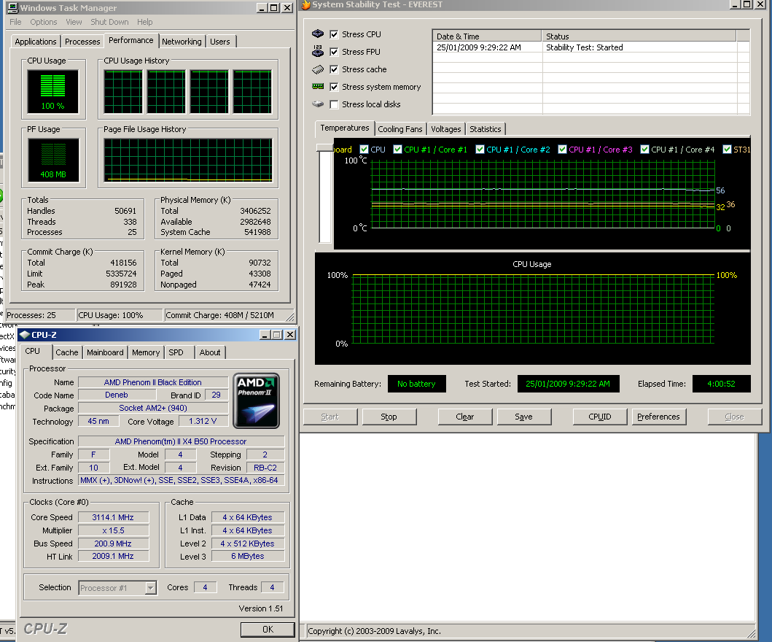Switch to the Mainboard tab in CPU-Z
The height and width of the screenshot is (642, 772).
(x=105, y=352)
